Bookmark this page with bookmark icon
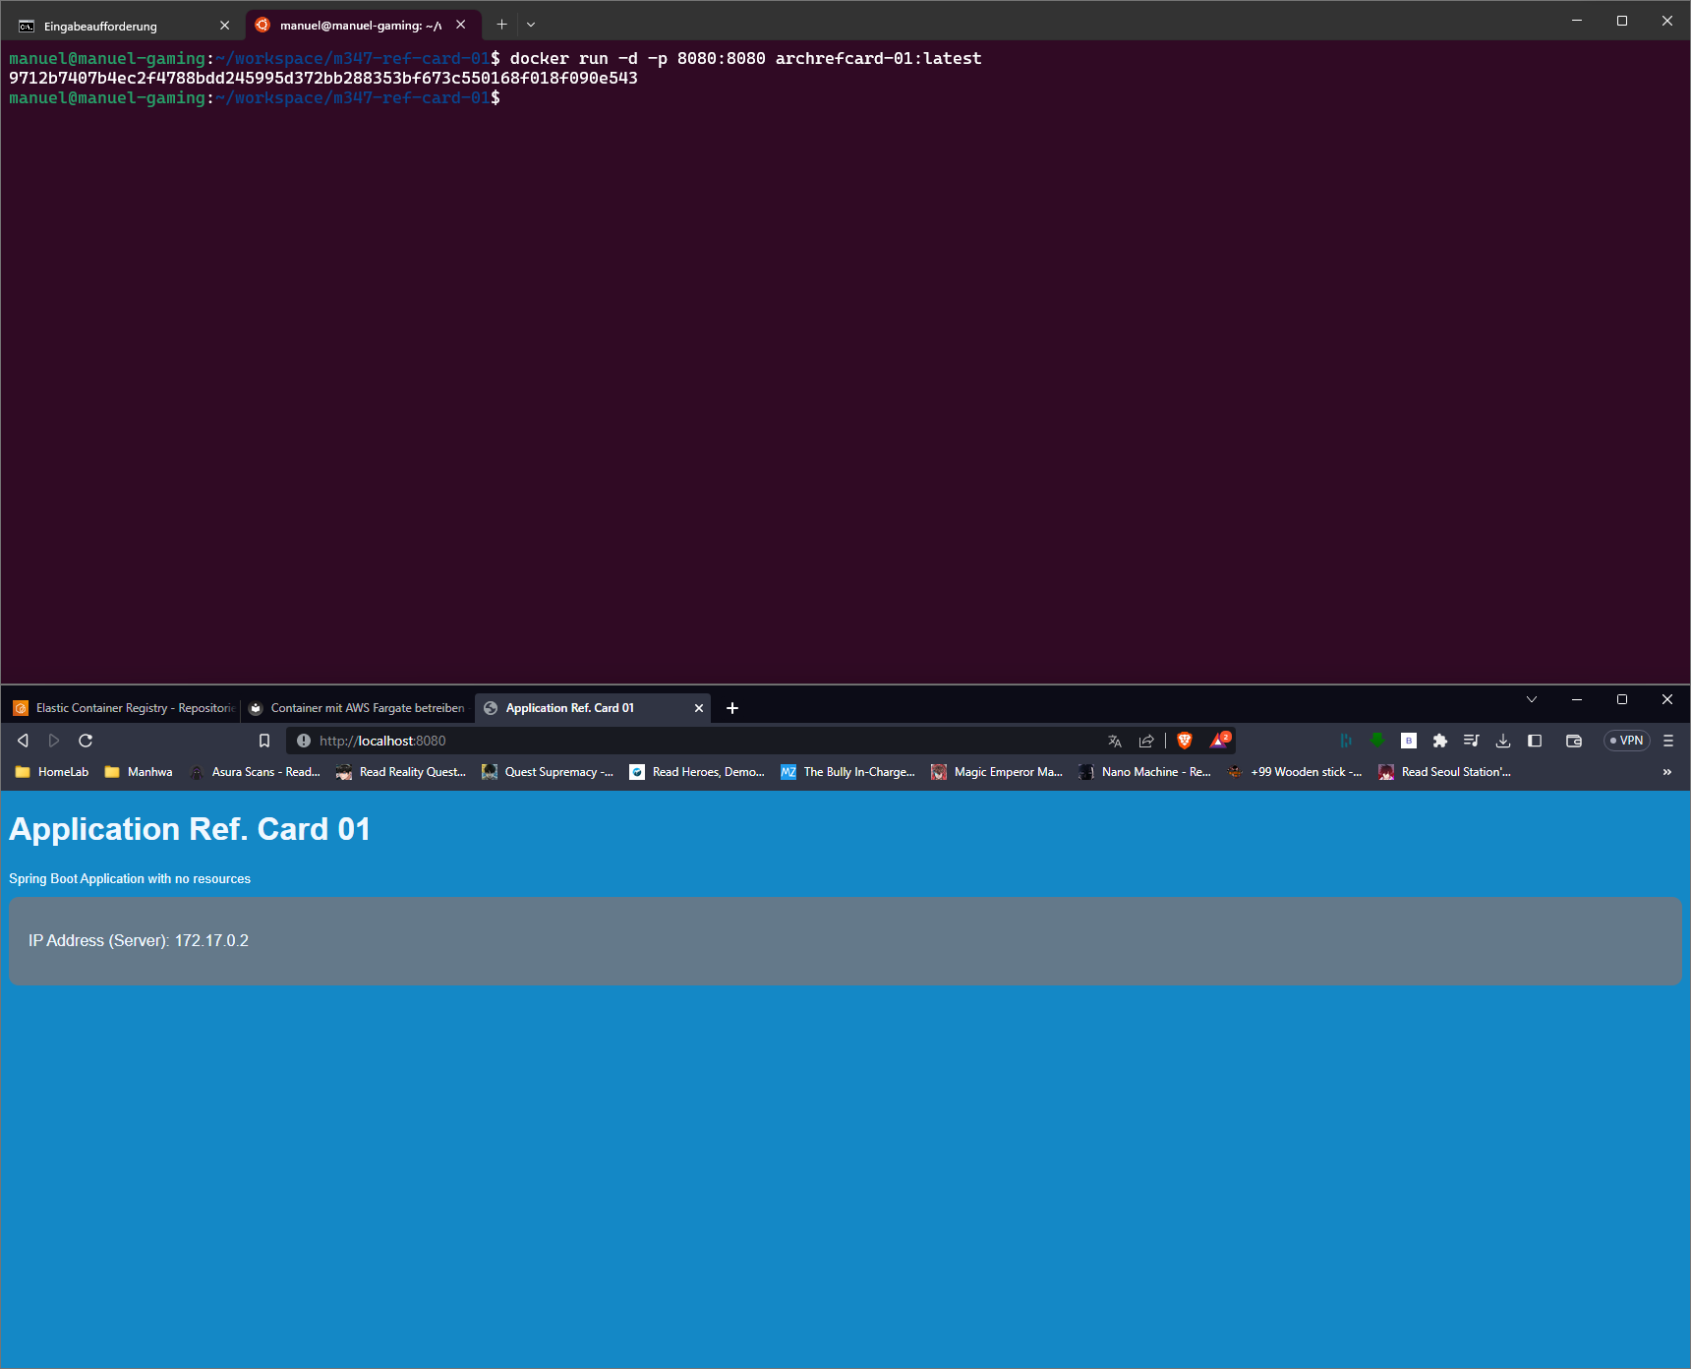The height and width of the screenshot is (1369, 1691). point(264,741)
